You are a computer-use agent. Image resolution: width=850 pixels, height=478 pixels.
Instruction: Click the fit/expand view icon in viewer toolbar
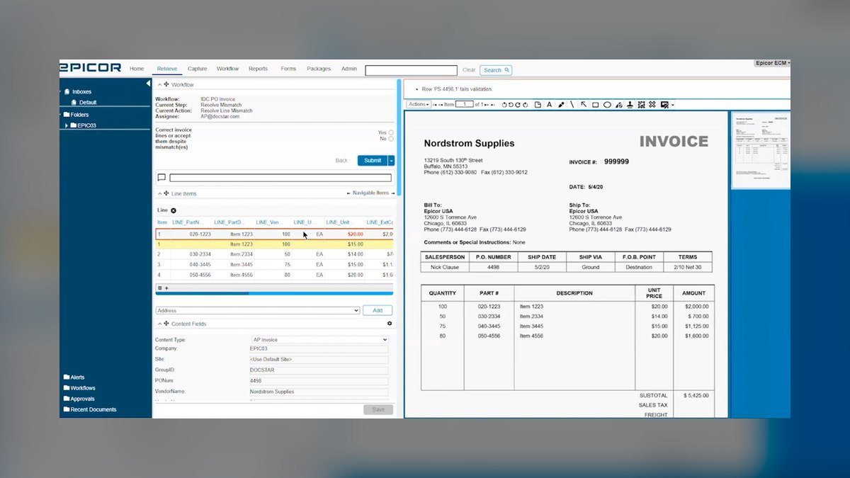click(652, 105)
